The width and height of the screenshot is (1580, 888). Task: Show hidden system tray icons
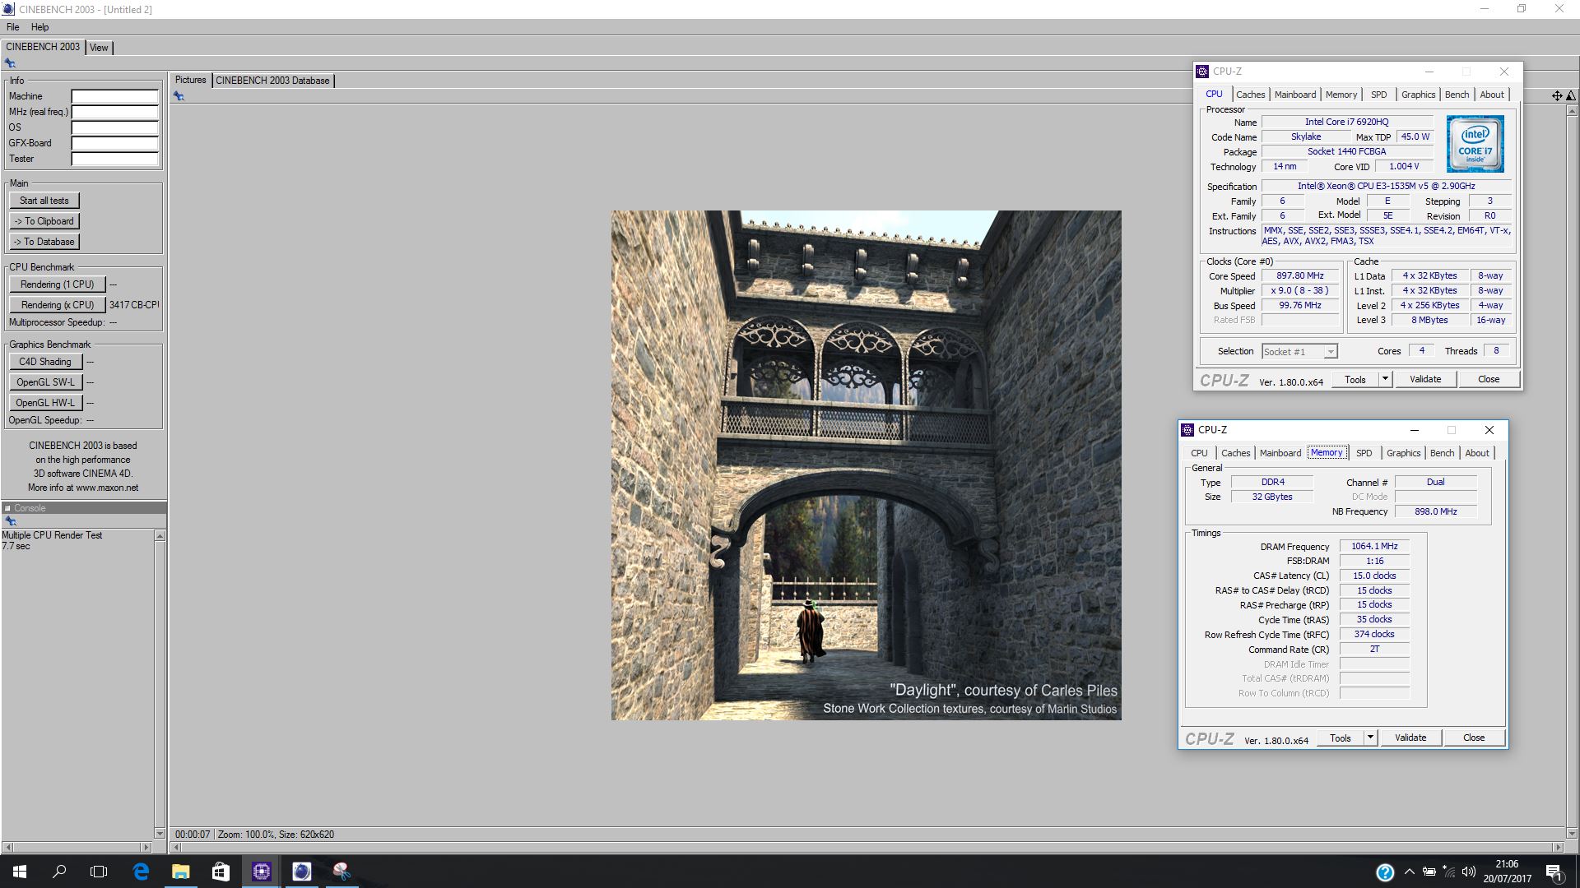(1410, 872)
